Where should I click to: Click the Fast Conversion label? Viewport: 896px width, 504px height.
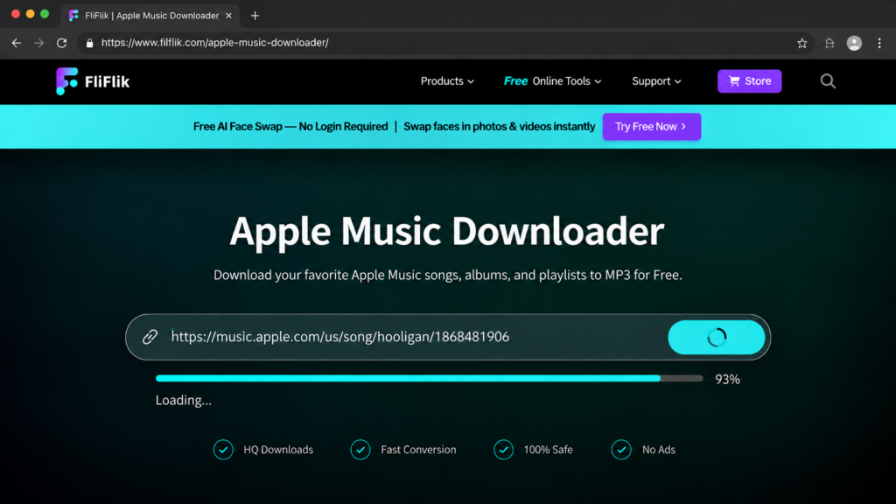[x=418, y=450]
